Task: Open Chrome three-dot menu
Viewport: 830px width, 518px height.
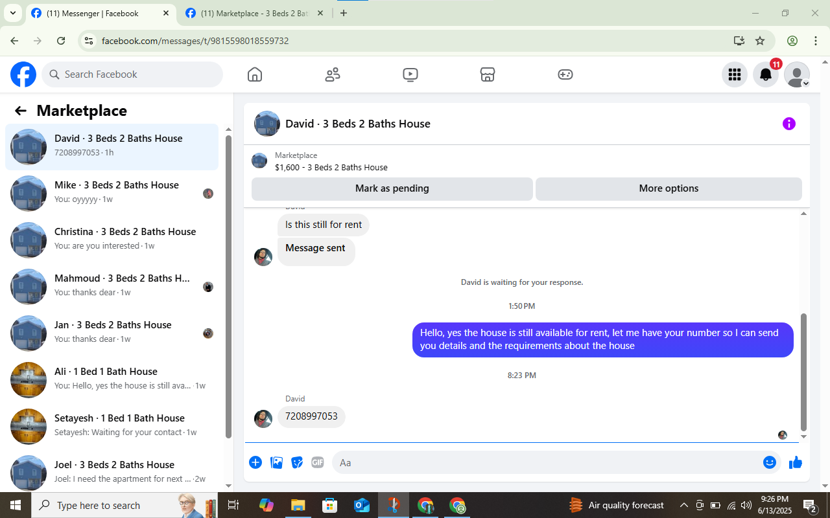Action: 816,41
